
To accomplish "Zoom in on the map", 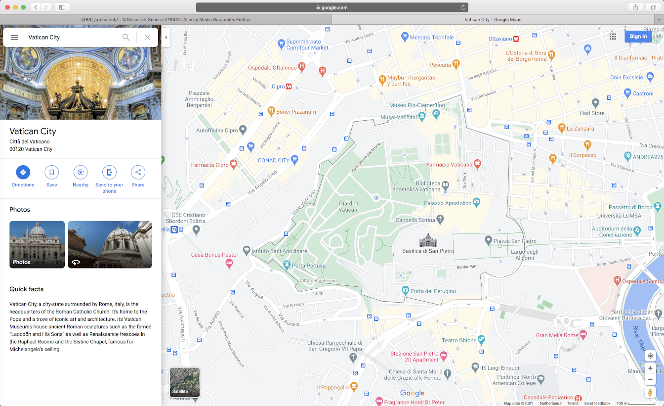I will (650, 368).
